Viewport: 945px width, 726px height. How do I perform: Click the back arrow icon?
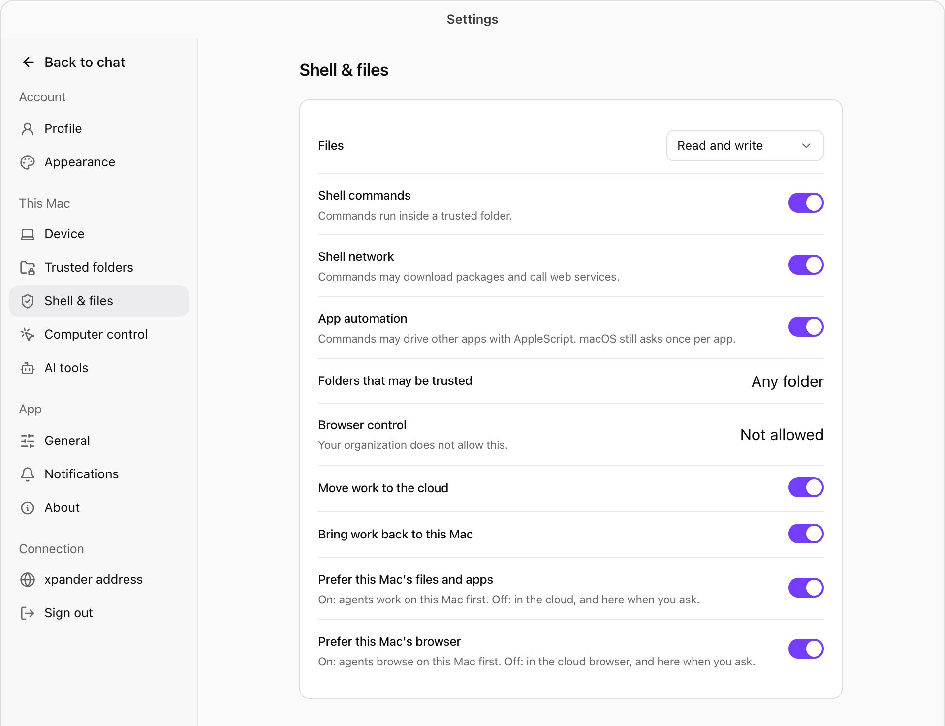pos(28,62)
